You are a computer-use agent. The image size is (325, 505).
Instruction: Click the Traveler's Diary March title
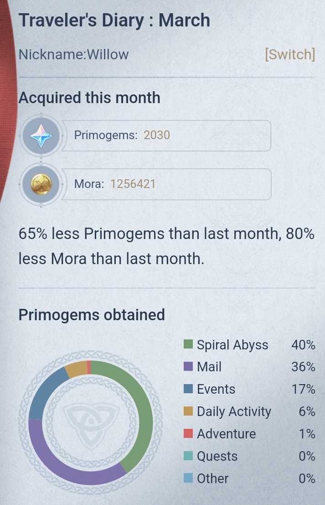pos(114,20)
